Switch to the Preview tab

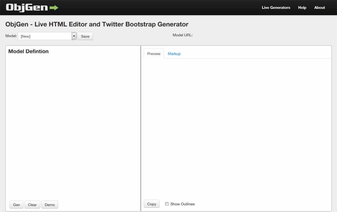point(154,54)
